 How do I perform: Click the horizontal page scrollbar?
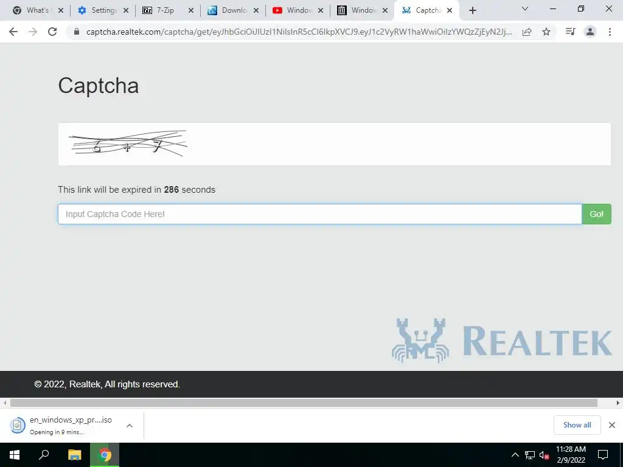click(x=304, y=403)
